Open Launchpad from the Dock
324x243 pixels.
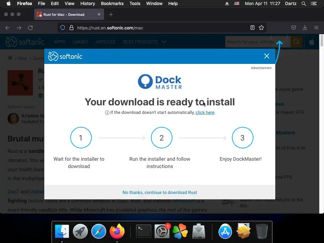point(80,231)
